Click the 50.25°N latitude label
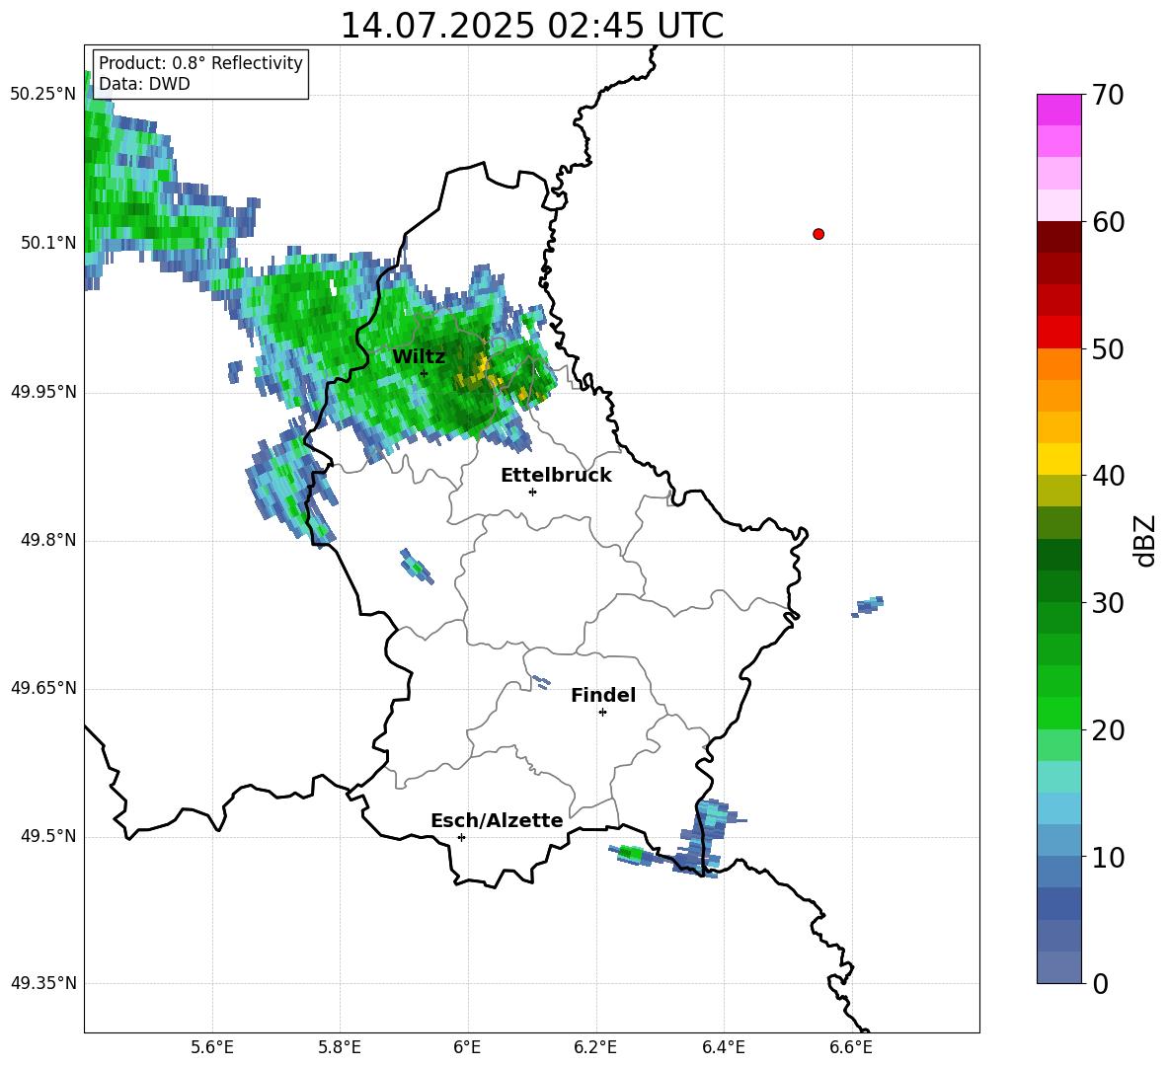Screen dimensions: 1169x1067 pyautogui.click(x=43, y=94)
